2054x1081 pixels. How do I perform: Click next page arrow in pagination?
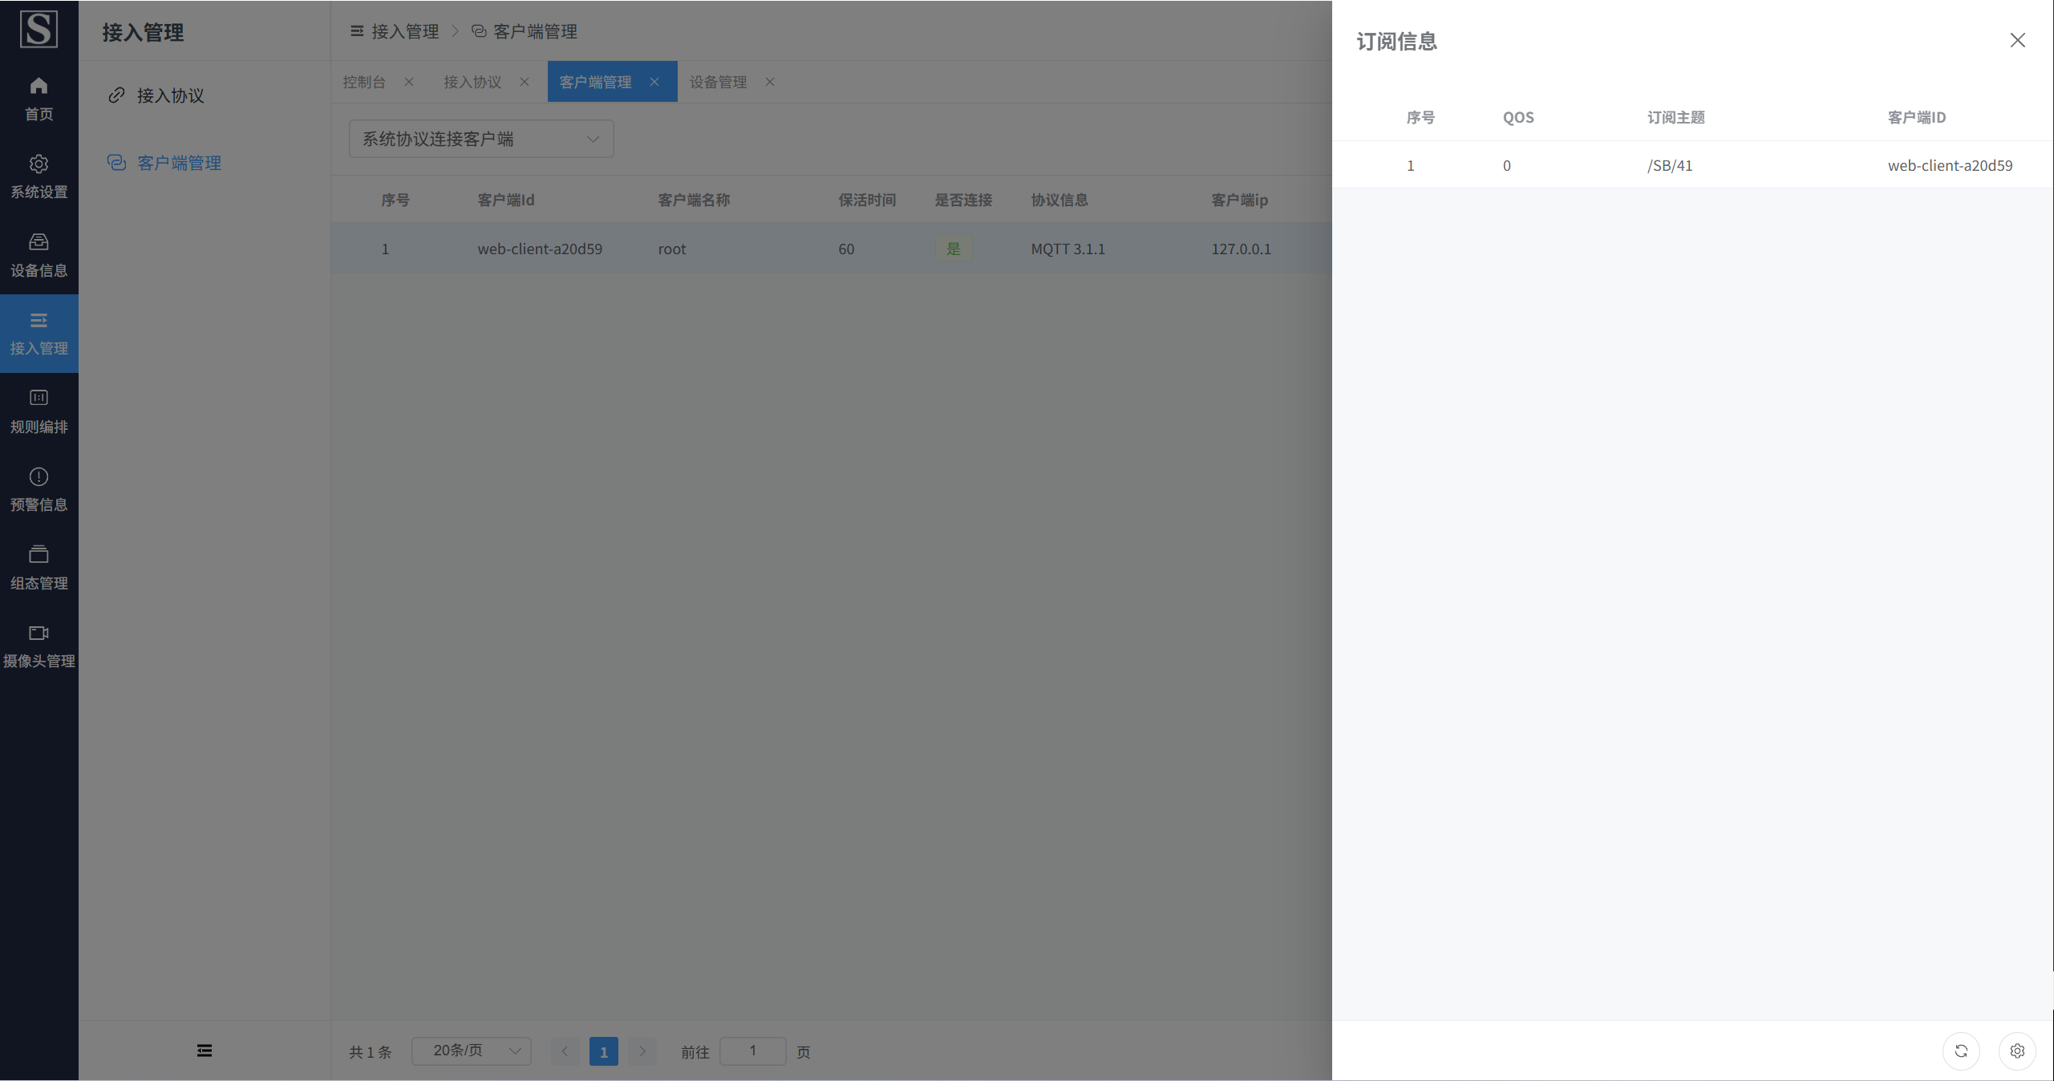[642, 1051]
